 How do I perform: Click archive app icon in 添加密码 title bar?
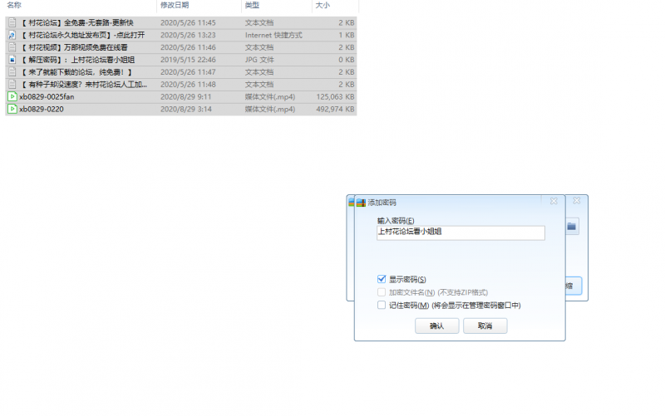(361, 203)
